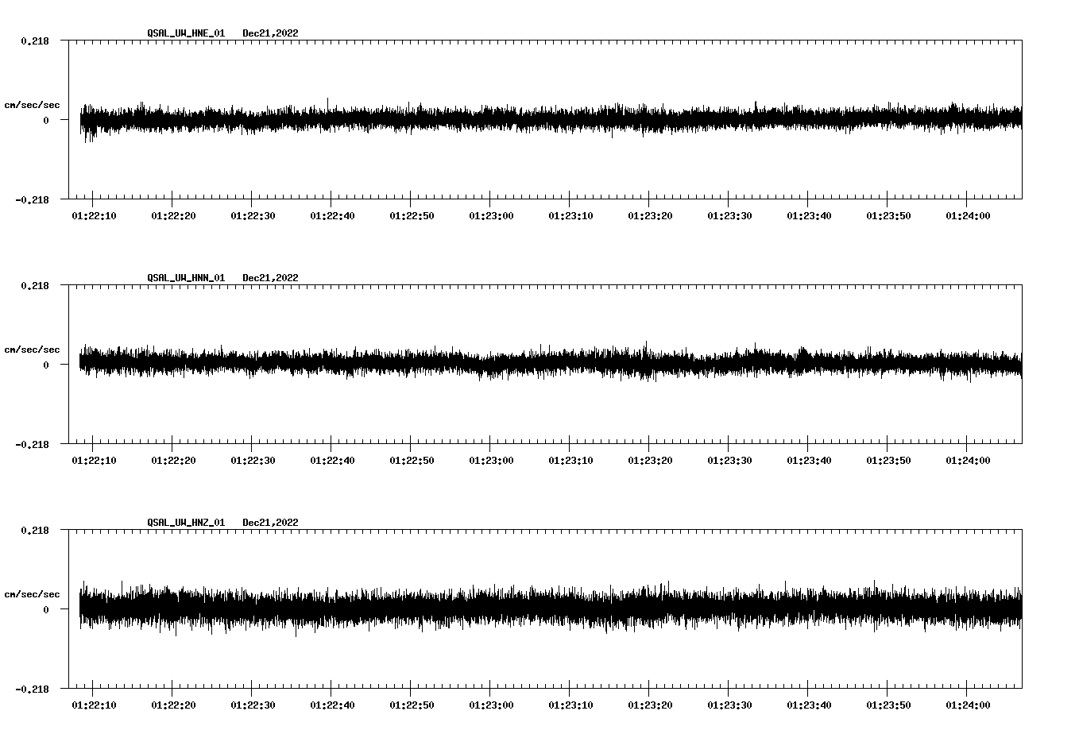
Task: Click the 01:24:00 time label under HNZ plot
Action: 968,705
